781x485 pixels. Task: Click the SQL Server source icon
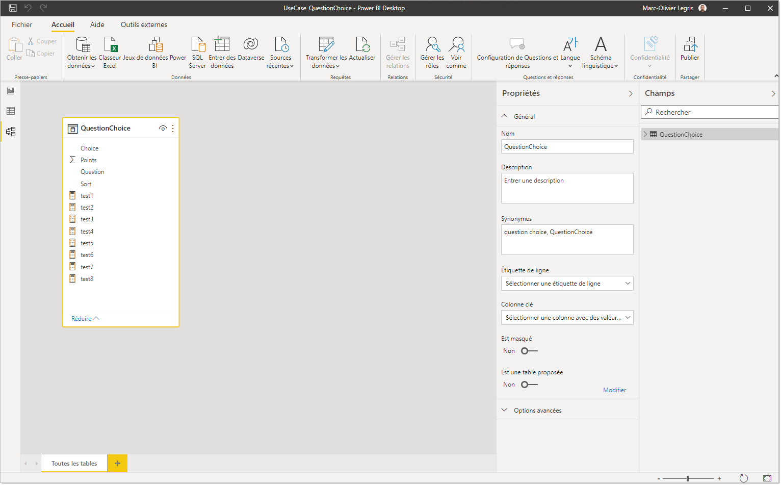click(197, 53)
